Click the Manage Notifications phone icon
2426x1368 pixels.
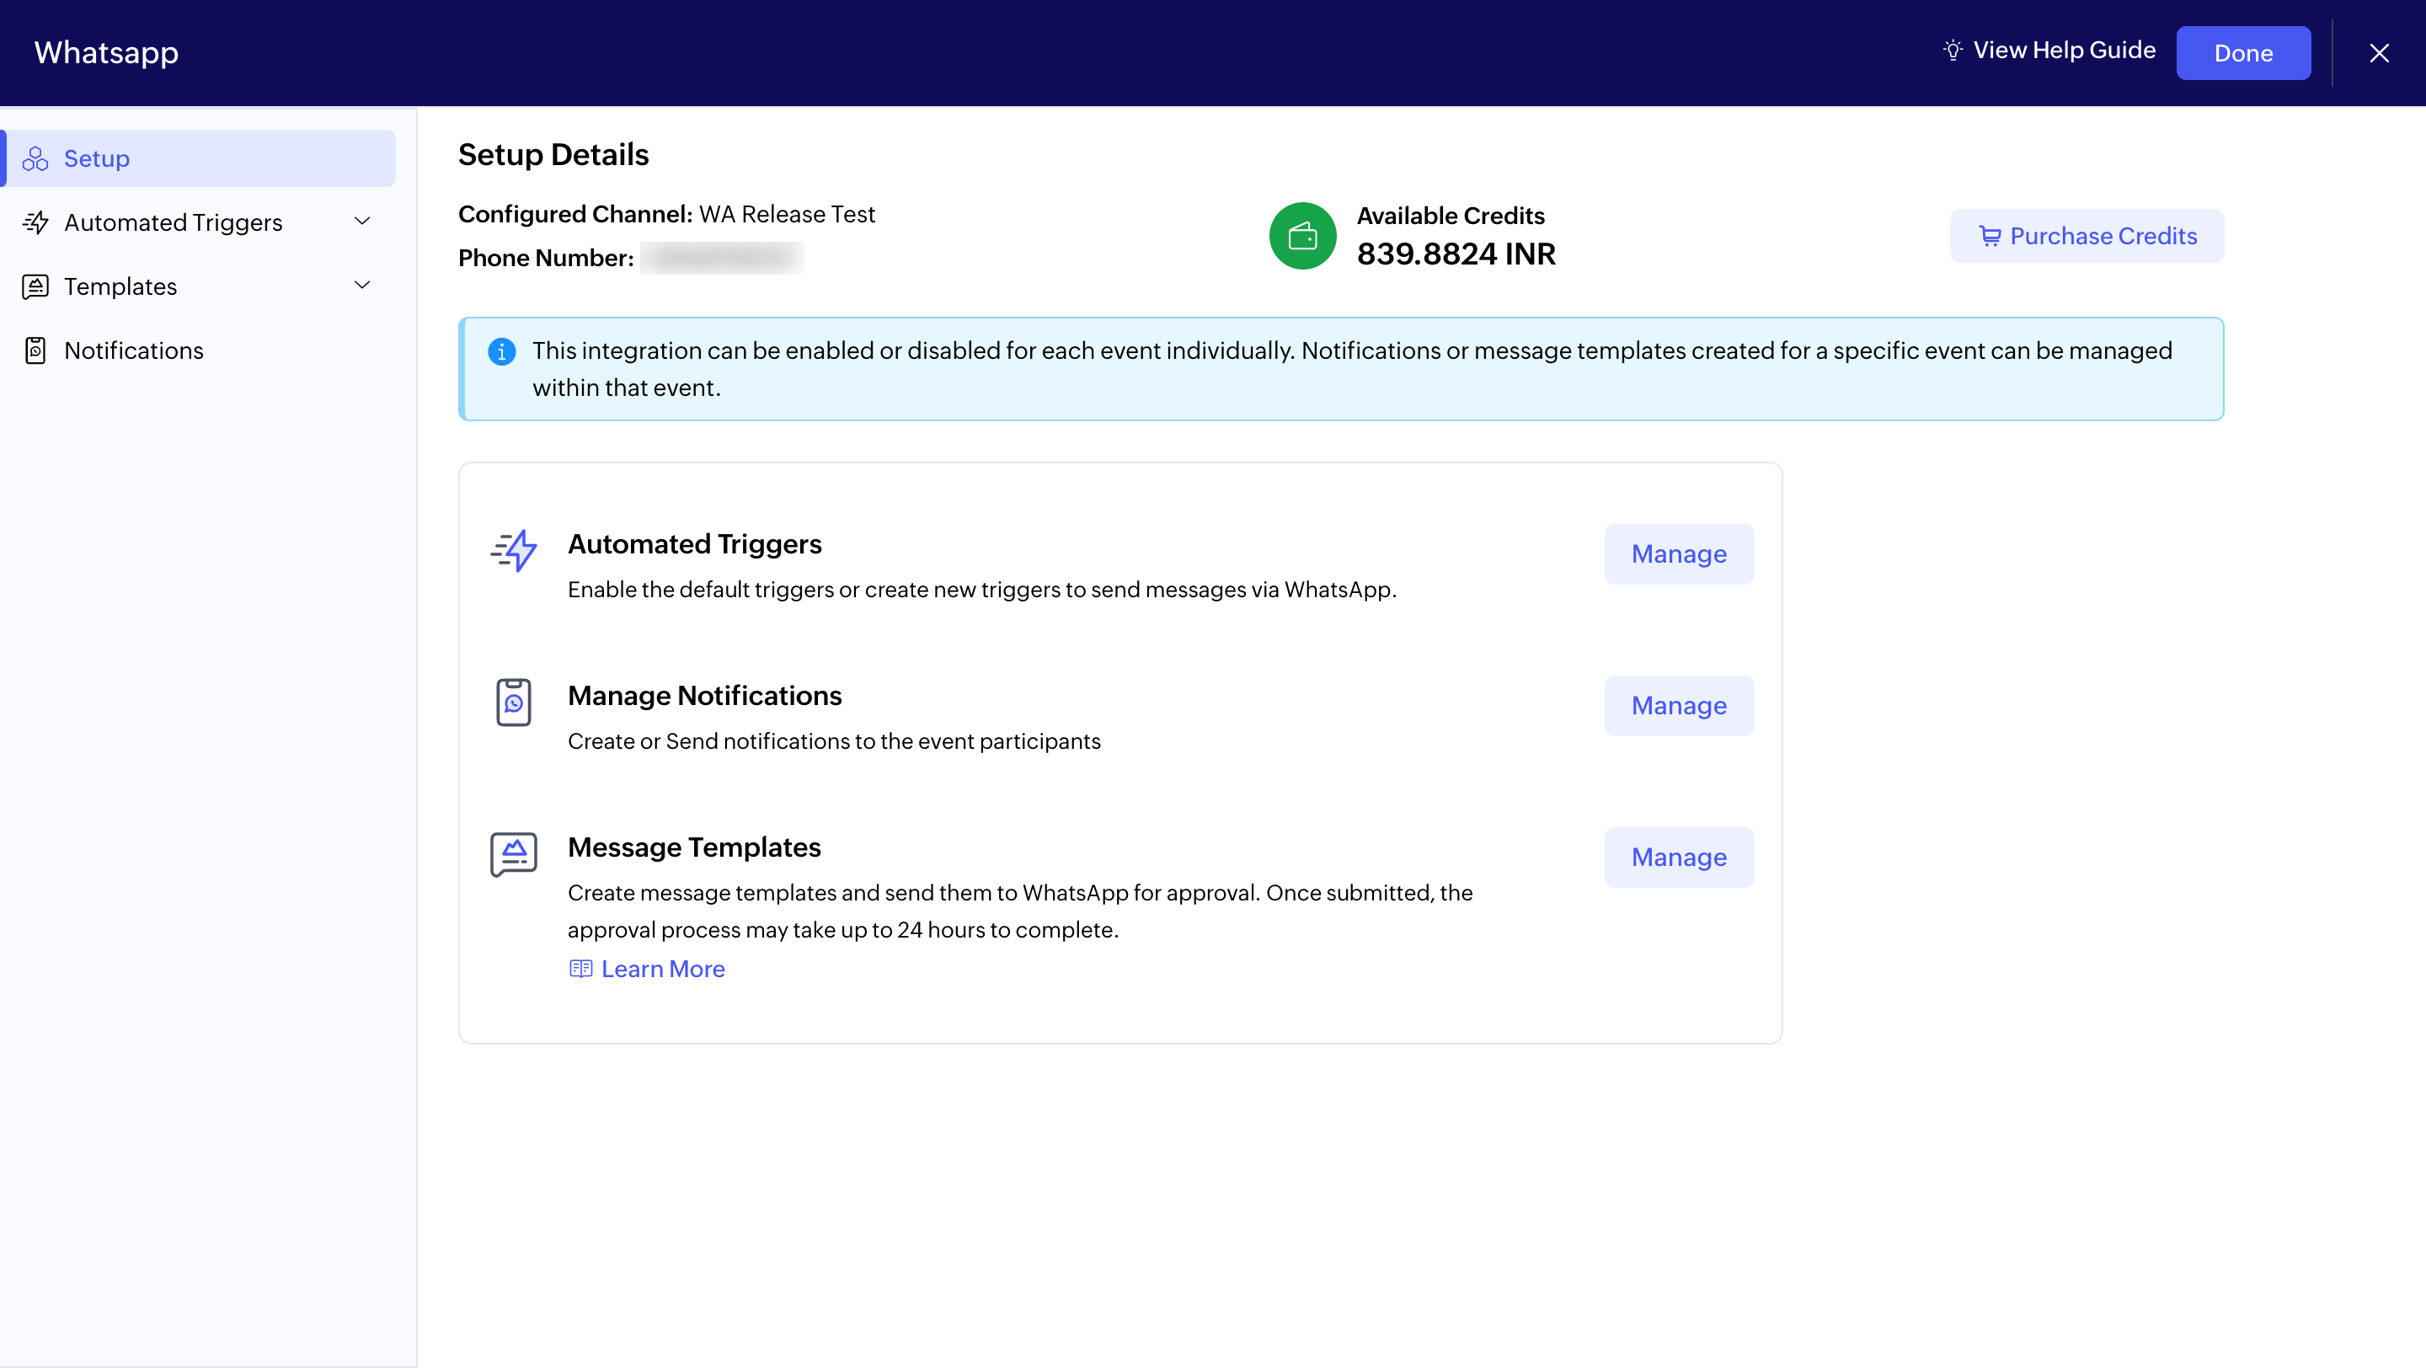tap(513, 702)
